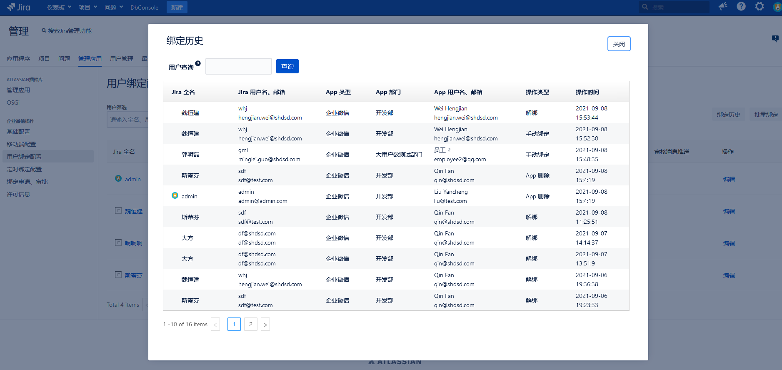This screenshot has width=782, height=370.
Task: Click the 新建 create button
Action: coord(177,7)
